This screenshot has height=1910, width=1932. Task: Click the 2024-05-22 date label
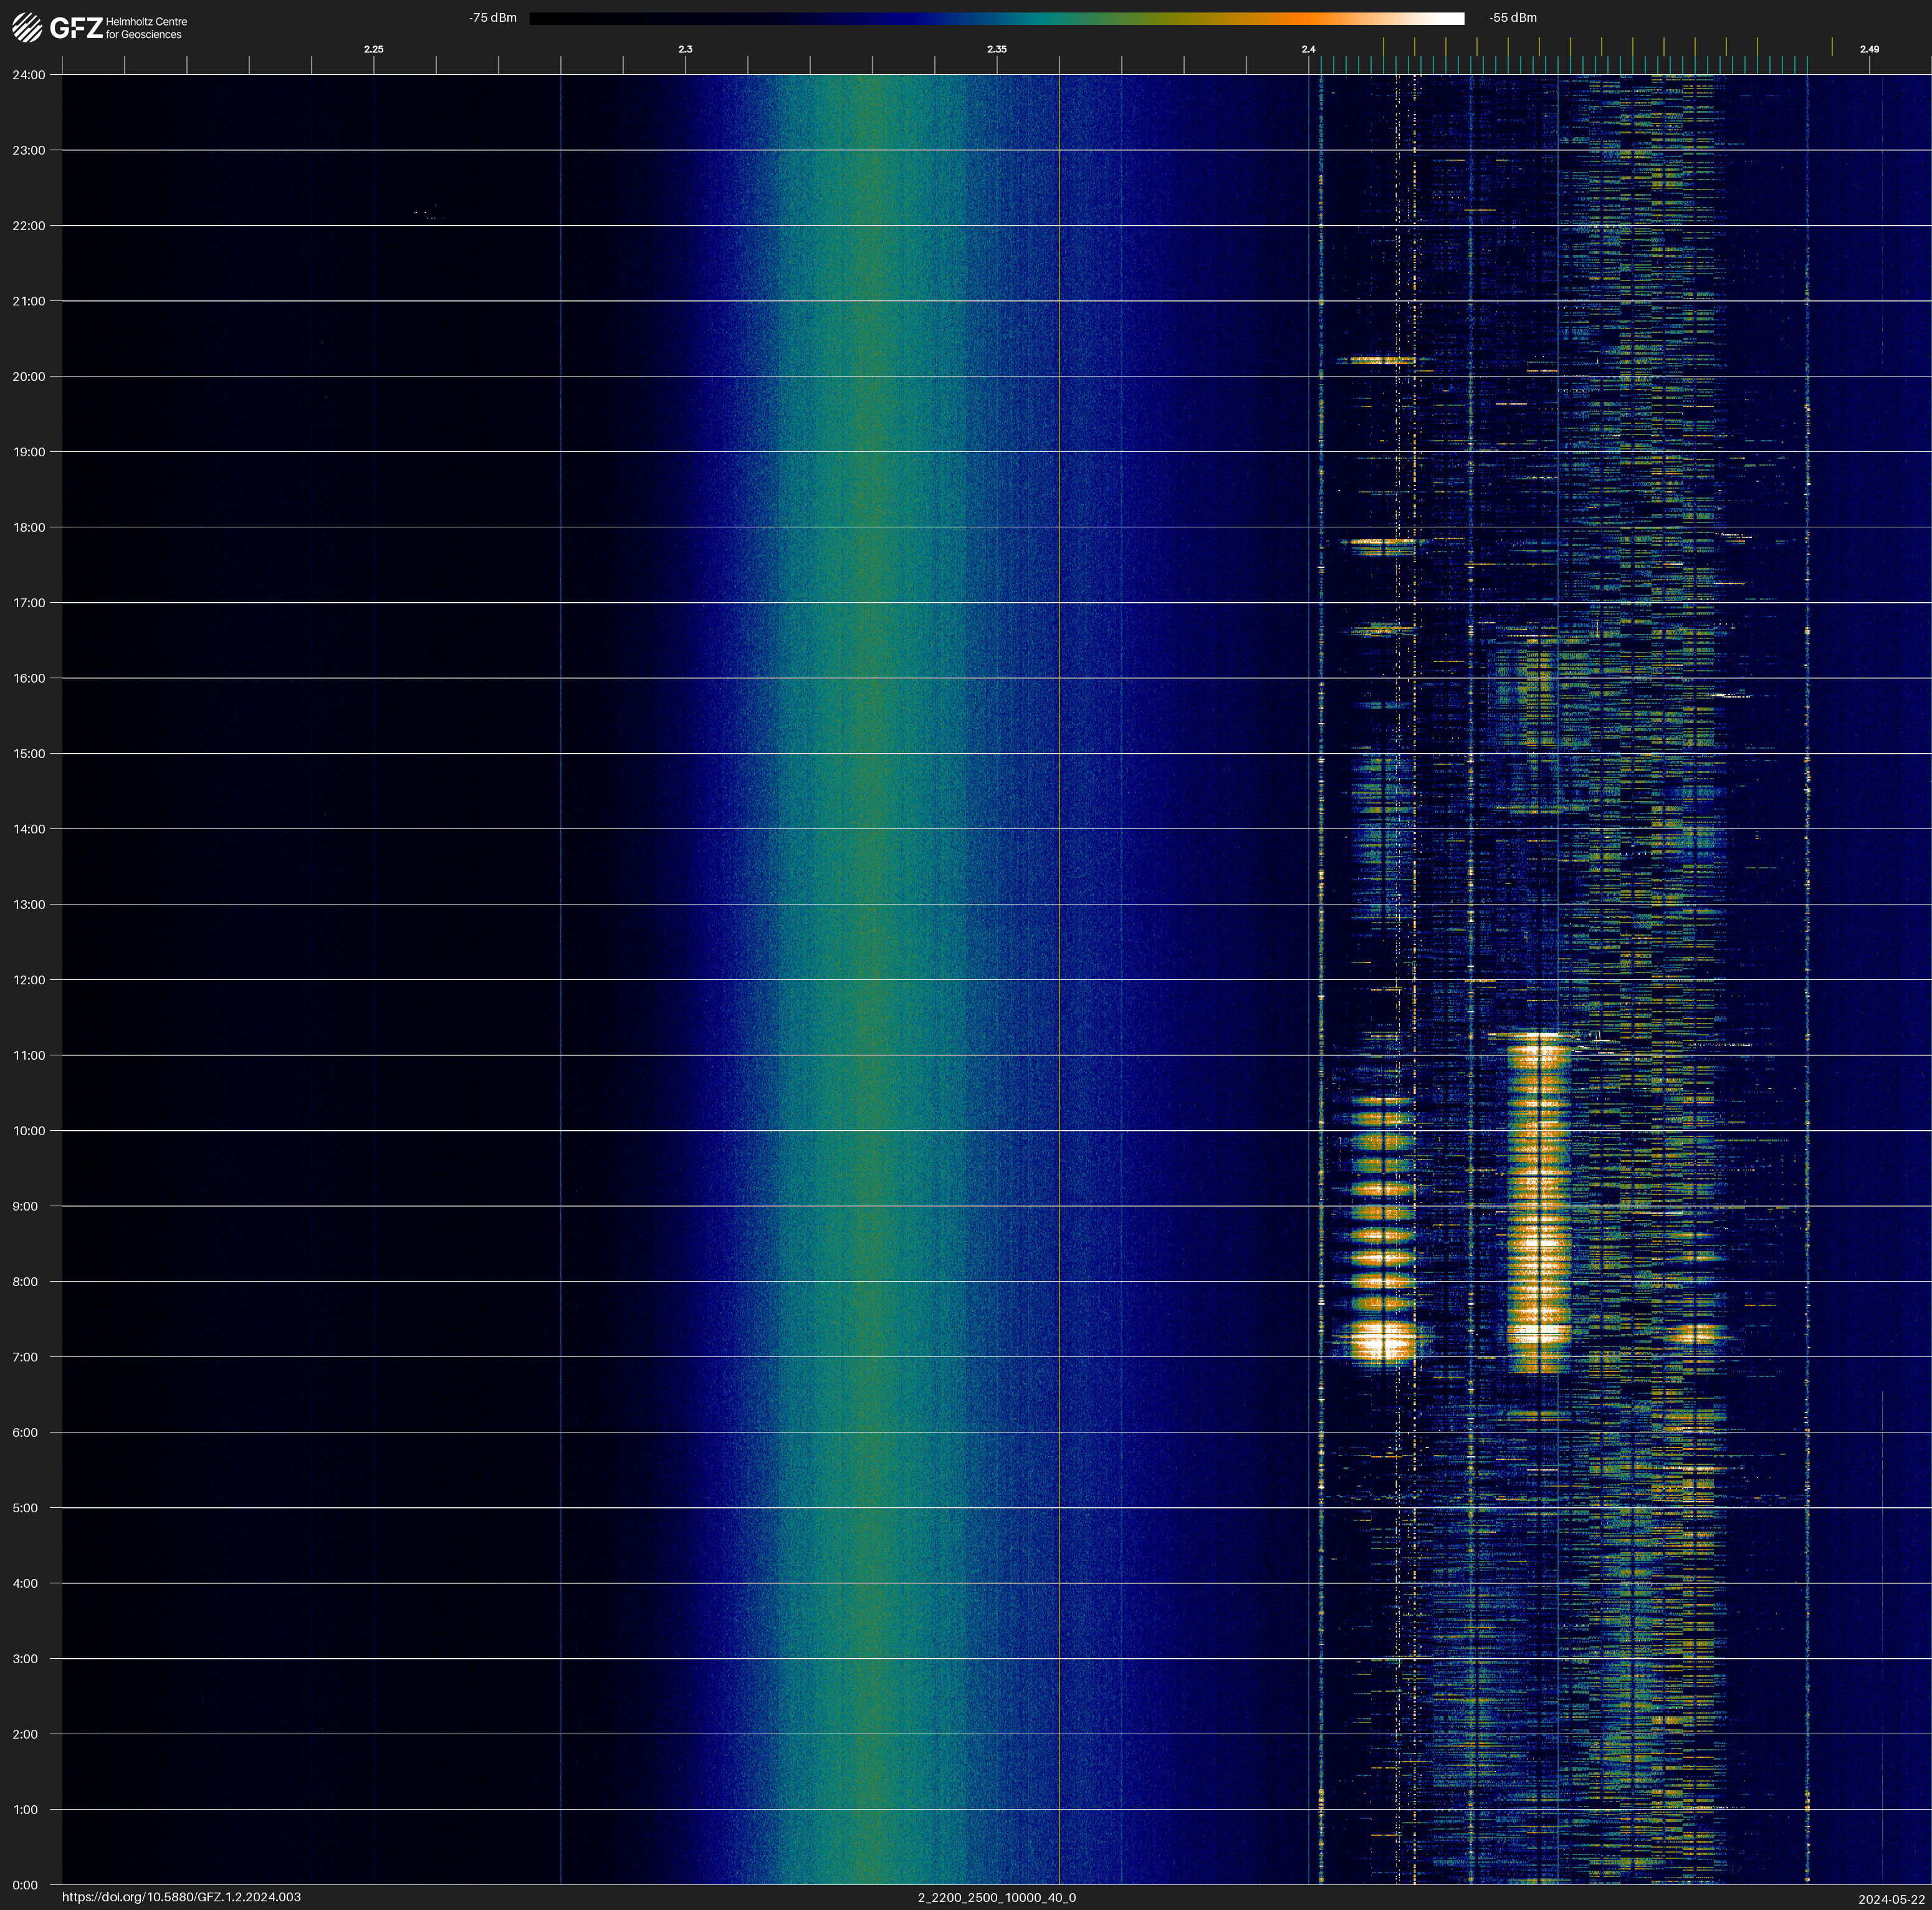1891,1899
